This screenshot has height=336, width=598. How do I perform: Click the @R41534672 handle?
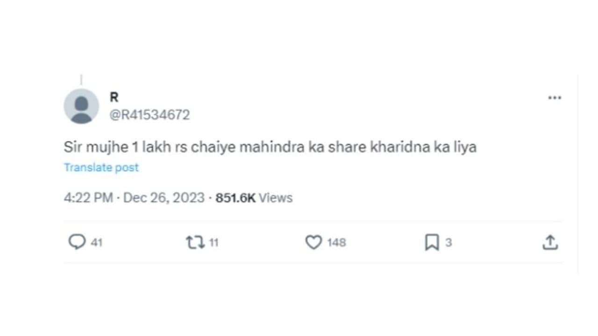149,115
